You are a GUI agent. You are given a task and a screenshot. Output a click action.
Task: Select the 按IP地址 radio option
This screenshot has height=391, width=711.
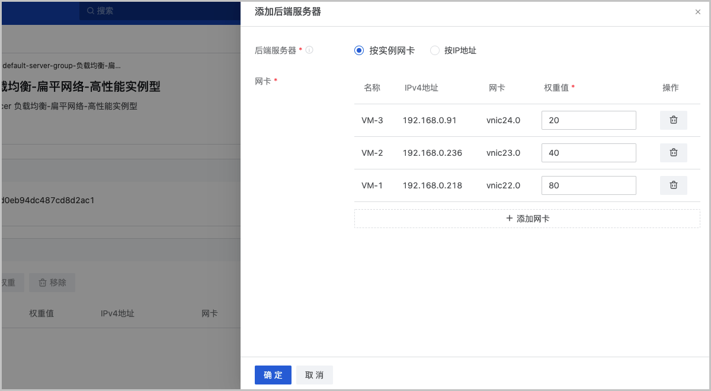point(435,51)
